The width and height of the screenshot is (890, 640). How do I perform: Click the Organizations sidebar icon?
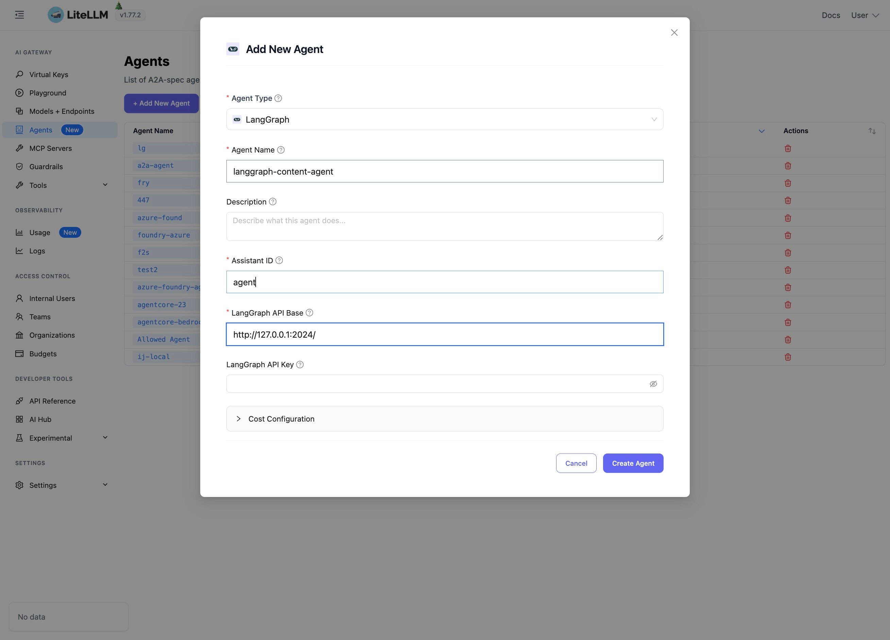click(x=20, y=335)
